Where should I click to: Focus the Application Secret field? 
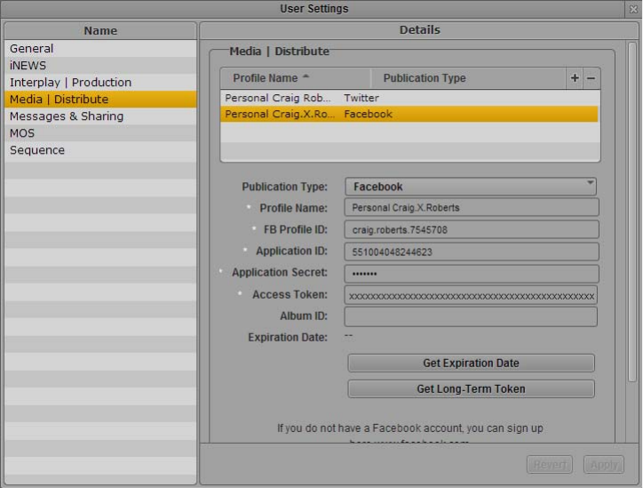pos(472,274)
